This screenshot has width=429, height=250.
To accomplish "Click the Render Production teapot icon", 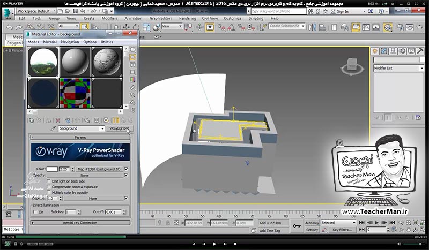I will coord(420,27).
